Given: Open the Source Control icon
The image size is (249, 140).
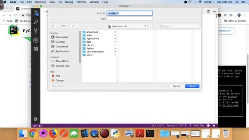Looking at the screenshot, I should pos(36,31).
